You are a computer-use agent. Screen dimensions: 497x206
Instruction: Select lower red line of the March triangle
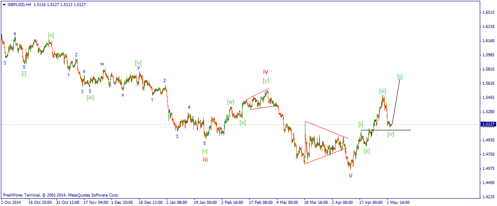click(326, 156)
